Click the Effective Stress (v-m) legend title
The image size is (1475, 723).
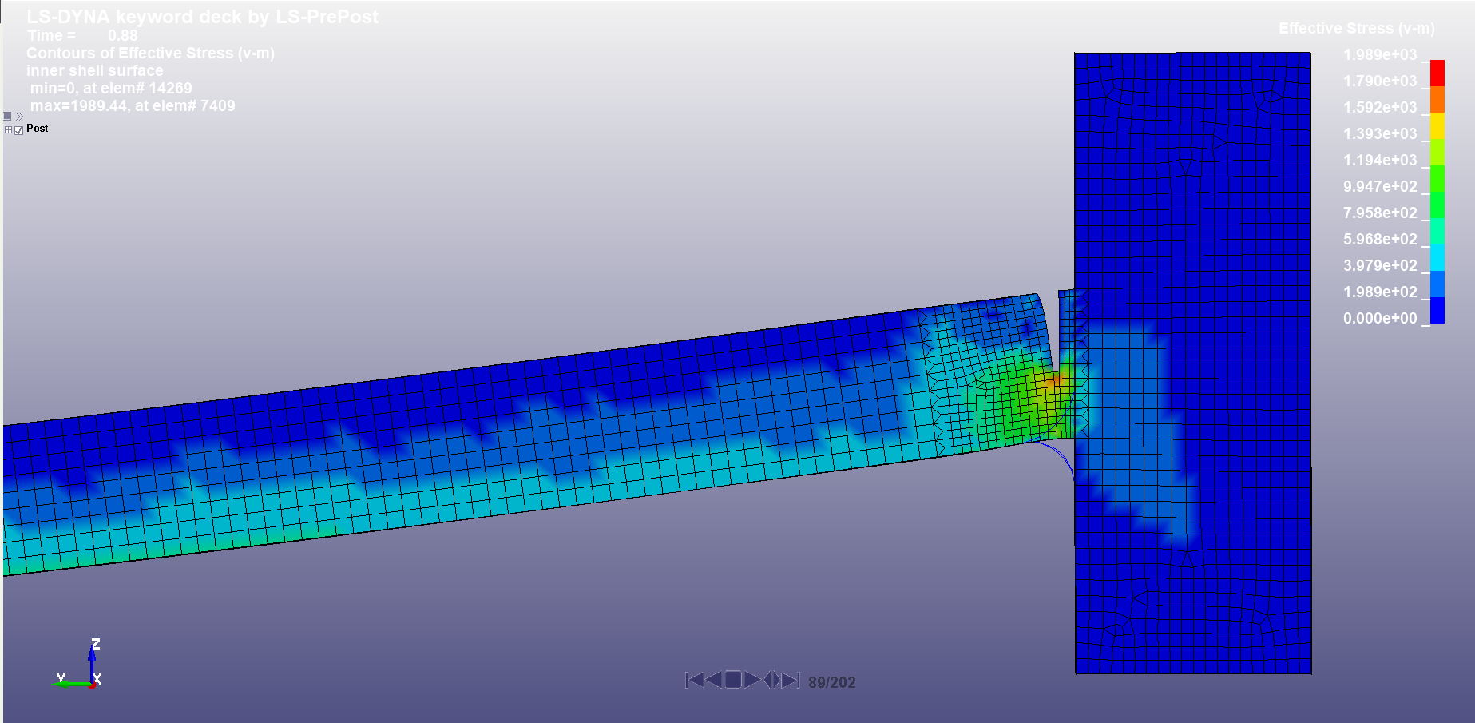coord(1356,29)
